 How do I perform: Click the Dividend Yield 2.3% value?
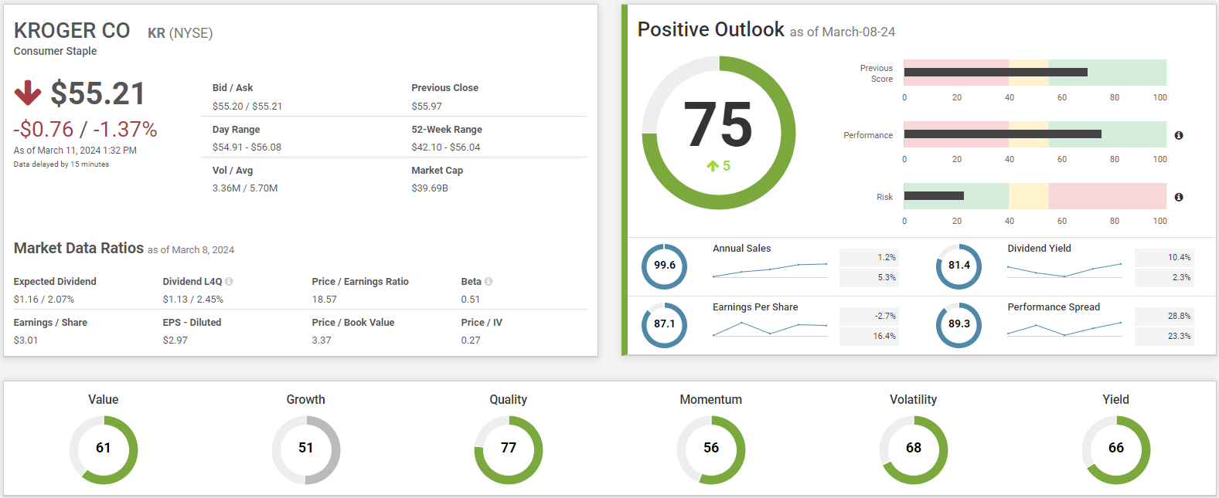click(1181, 277)
